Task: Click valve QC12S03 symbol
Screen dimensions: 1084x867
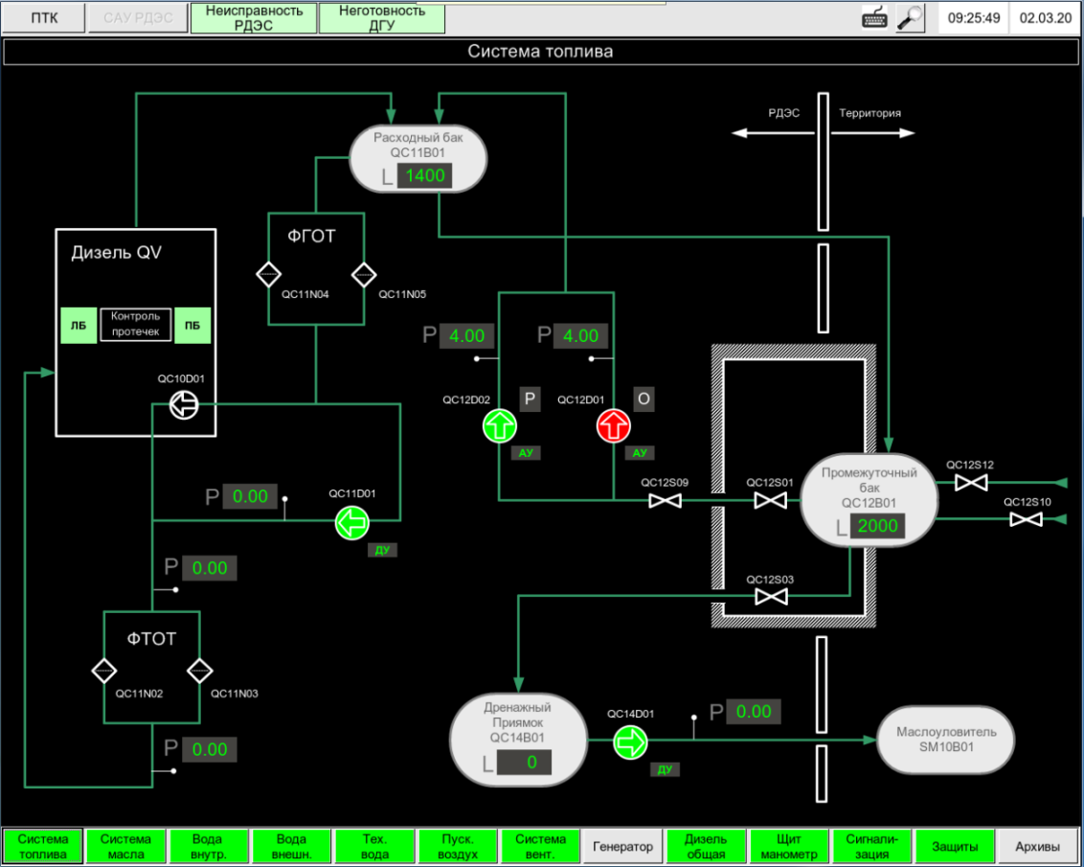Action: point(770,597)
